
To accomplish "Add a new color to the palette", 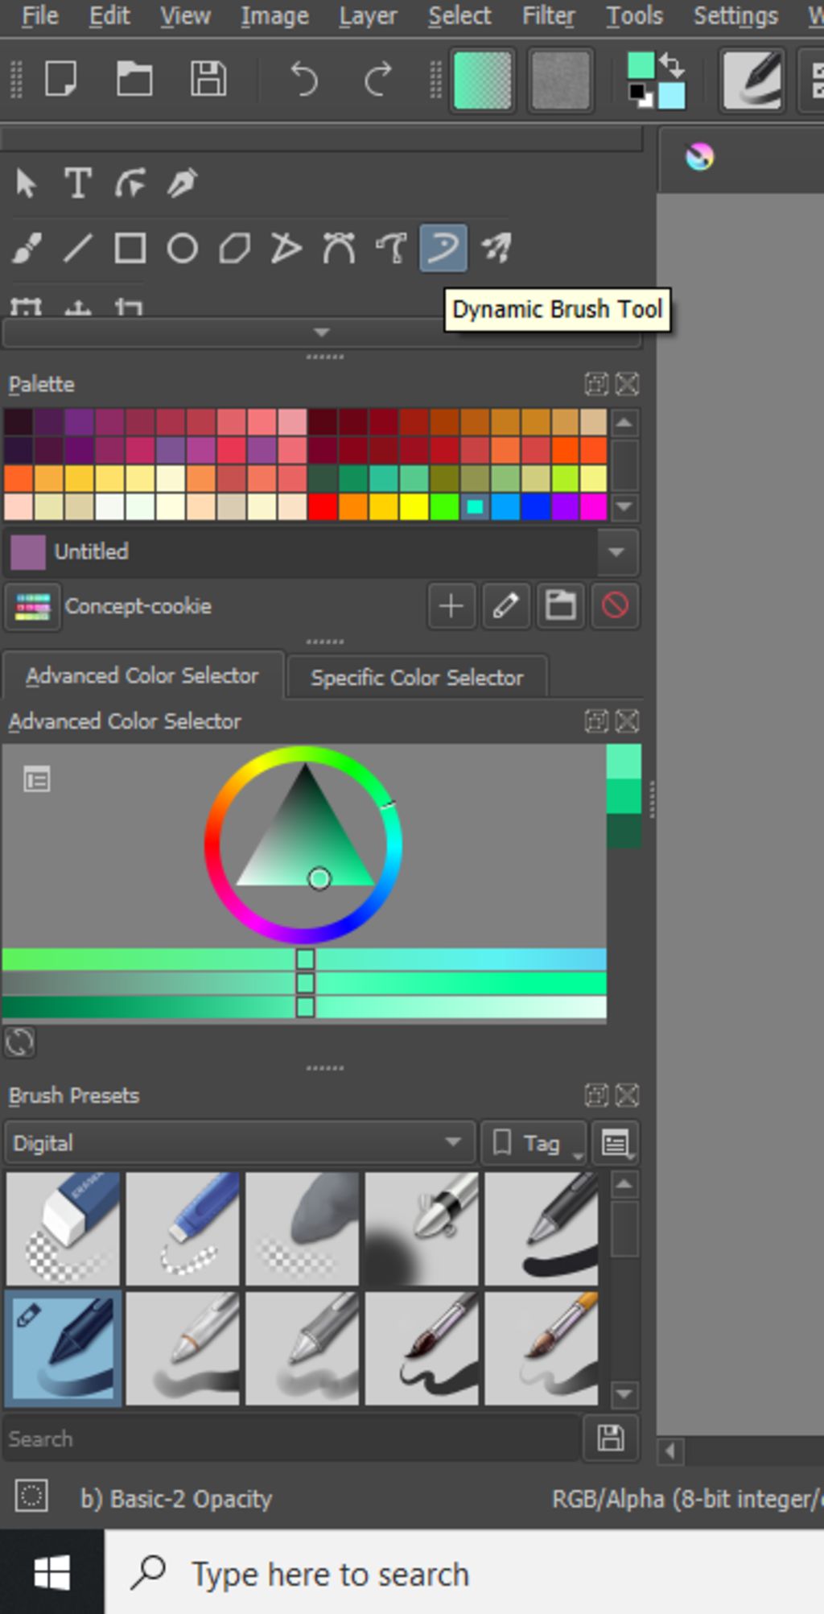I will click(x=451, y=606).
